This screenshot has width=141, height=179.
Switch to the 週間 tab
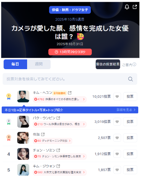pyautogui.click(x=39, y=64)
